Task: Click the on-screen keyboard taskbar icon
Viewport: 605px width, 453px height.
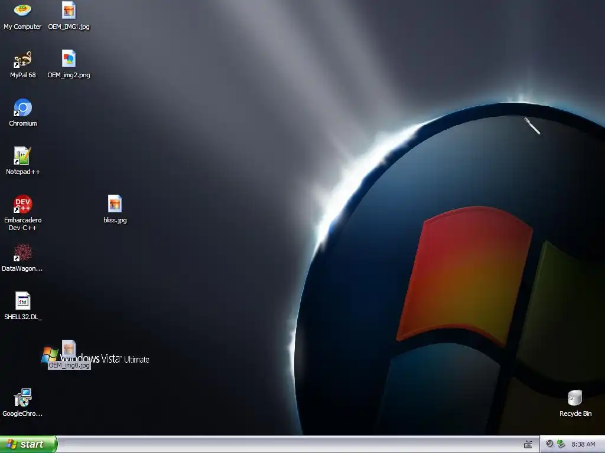Action: coord(528,445)
